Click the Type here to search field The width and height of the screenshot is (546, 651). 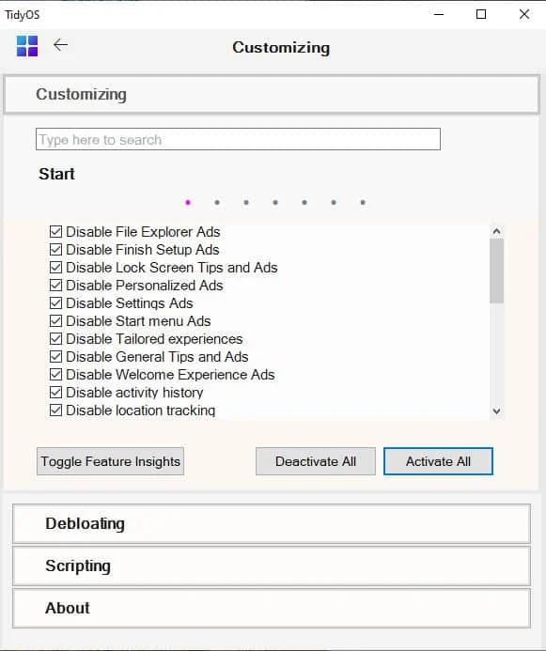[x=238, y=139]
